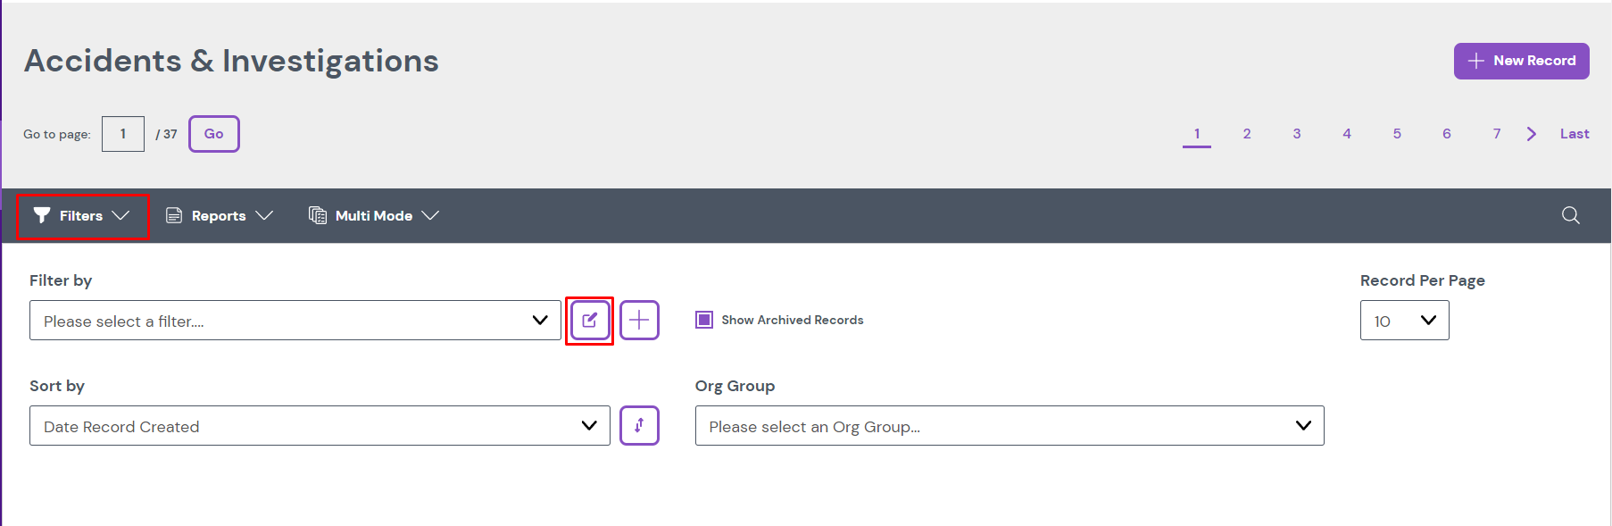Image resolution: width=1612 pixels, height=526 pixels.
Task: Click the next page chevron arrow
Action: 1531,134
